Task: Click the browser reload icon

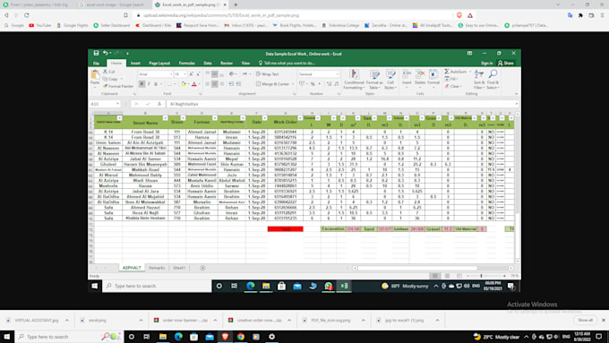Action: click(26, 15)
